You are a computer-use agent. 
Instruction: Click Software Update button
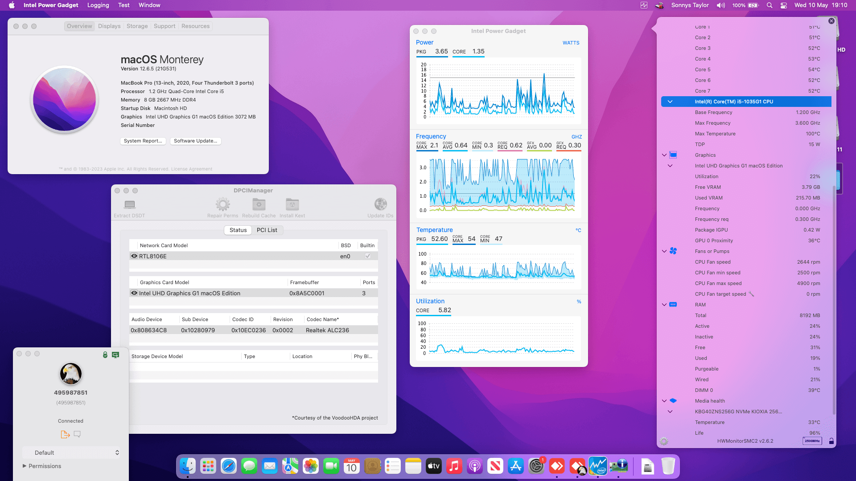tap(196, 141)
